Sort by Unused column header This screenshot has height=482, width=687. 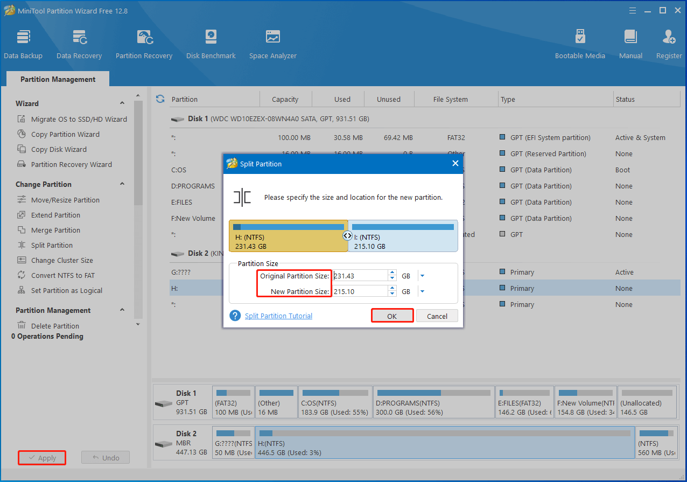tap(389, 99)
